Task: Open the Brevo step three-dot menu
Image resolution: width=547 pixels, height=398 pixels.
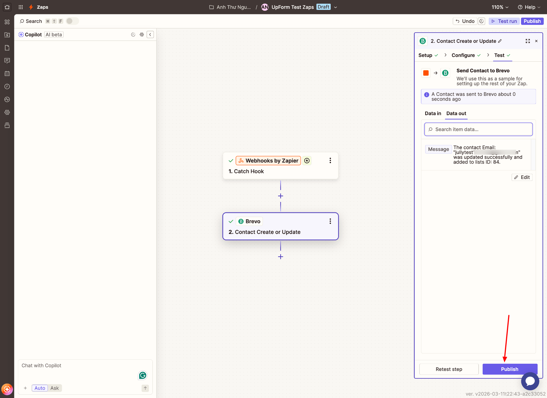Action: tap(330, 221)
